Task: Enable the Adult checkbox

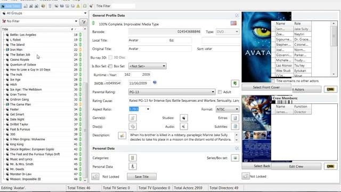Action: point(220,92)
